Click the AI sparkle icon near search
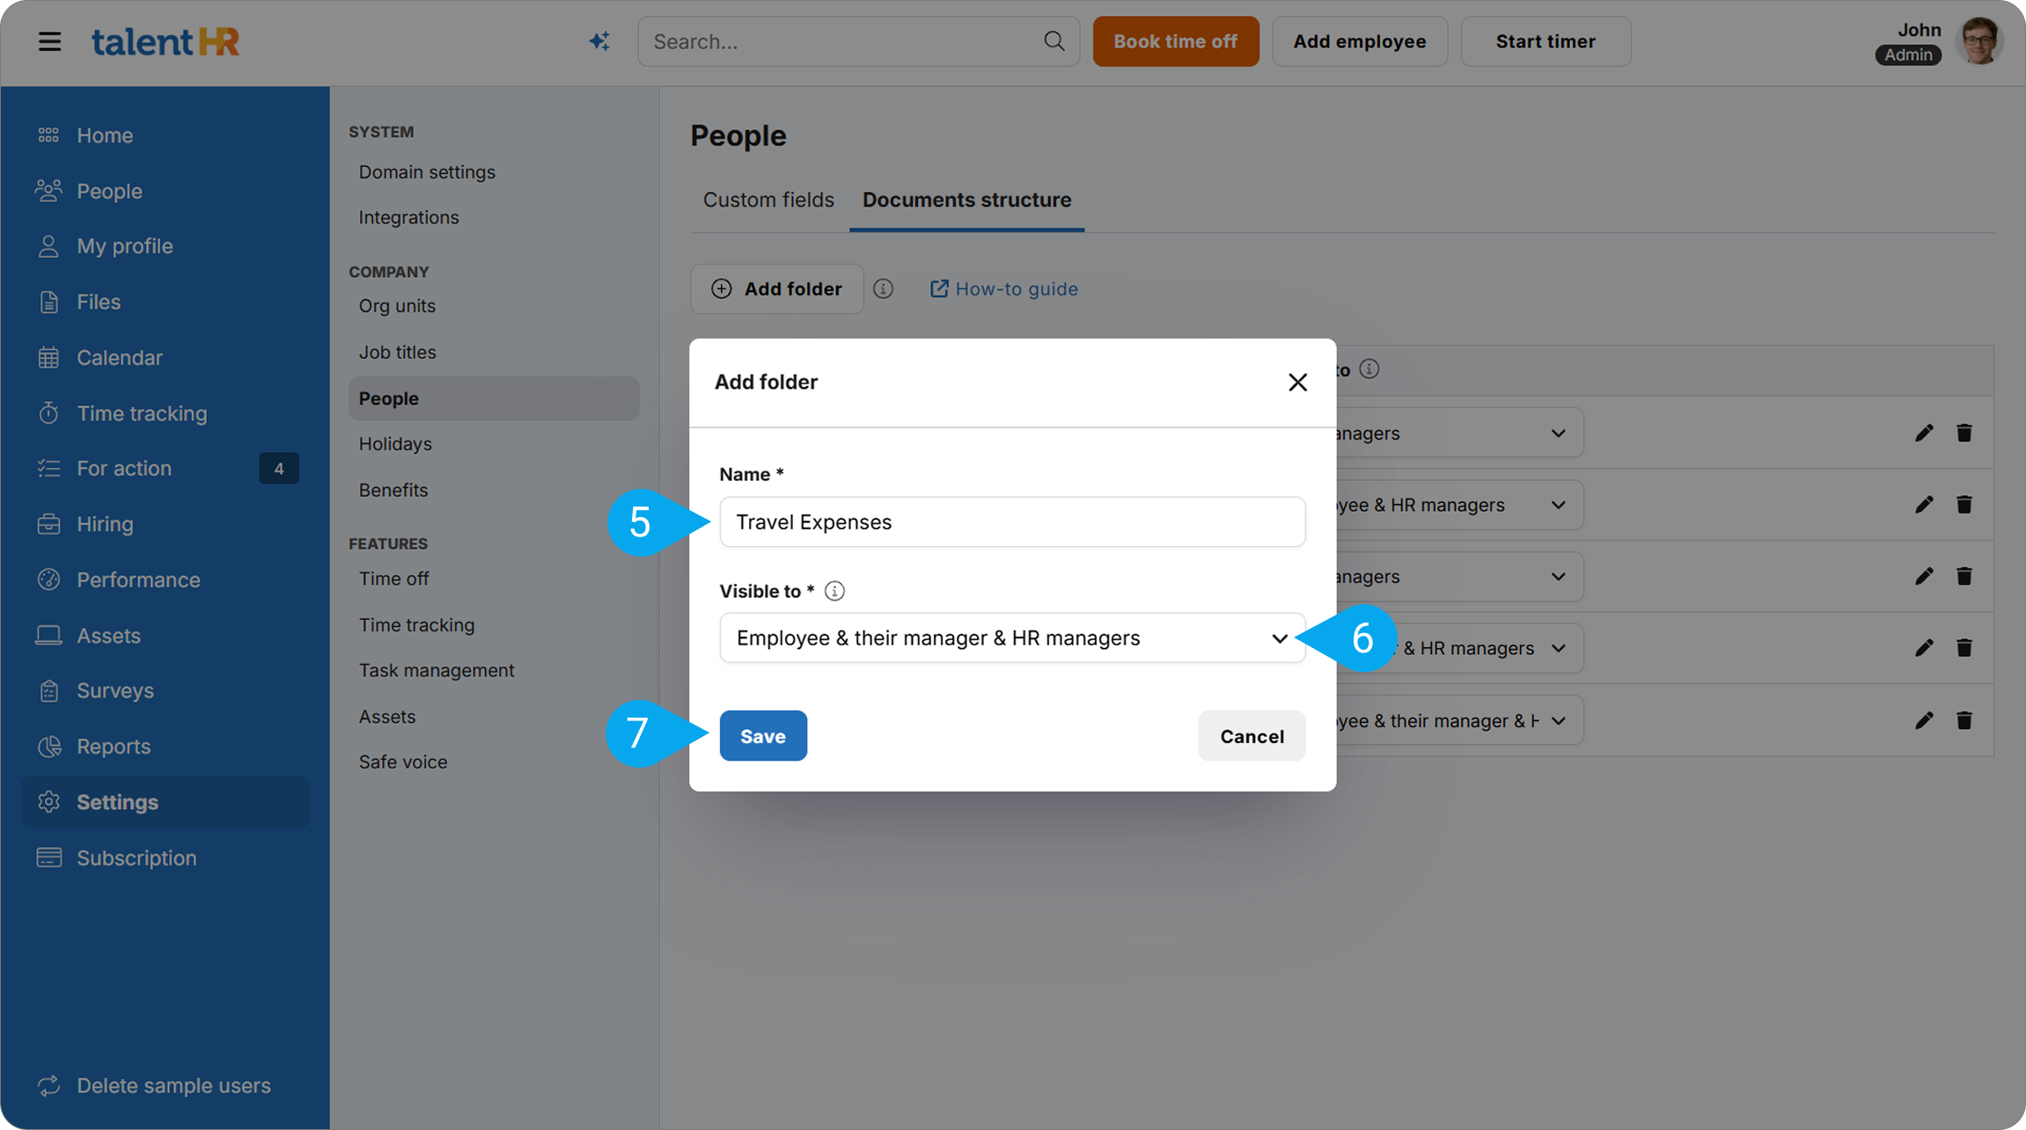The width and height of the screenshot is (2026, 1130). pos(599,41)
